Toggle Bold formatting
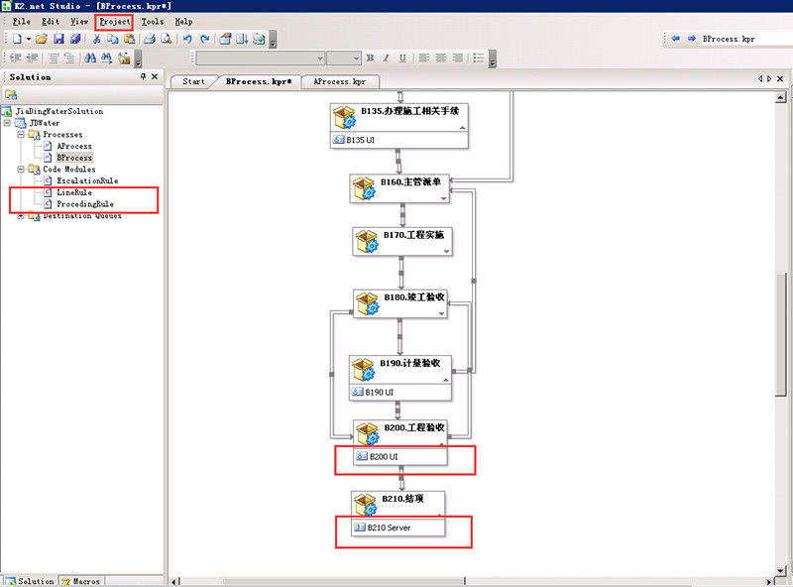793x587 pixels. 370,58
